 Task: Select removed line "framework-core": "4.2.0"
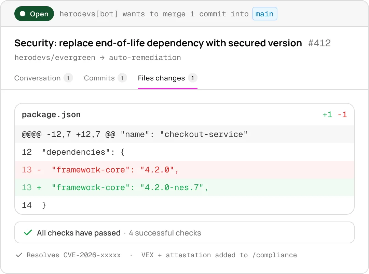click(184, 169)
